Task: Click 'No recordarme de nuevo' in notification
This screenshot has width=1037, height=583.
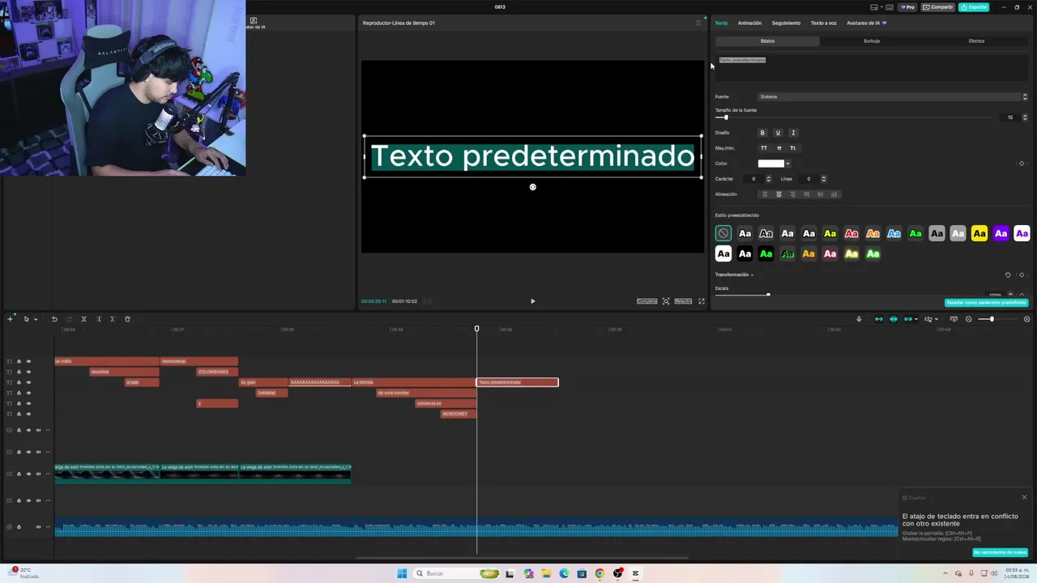Action: pos(1001,552)
